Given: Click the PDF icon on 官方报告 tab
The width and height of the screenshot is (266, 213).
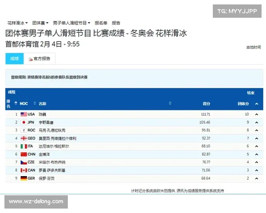Looking at the screenshot, I should click(x=31, y=59).
